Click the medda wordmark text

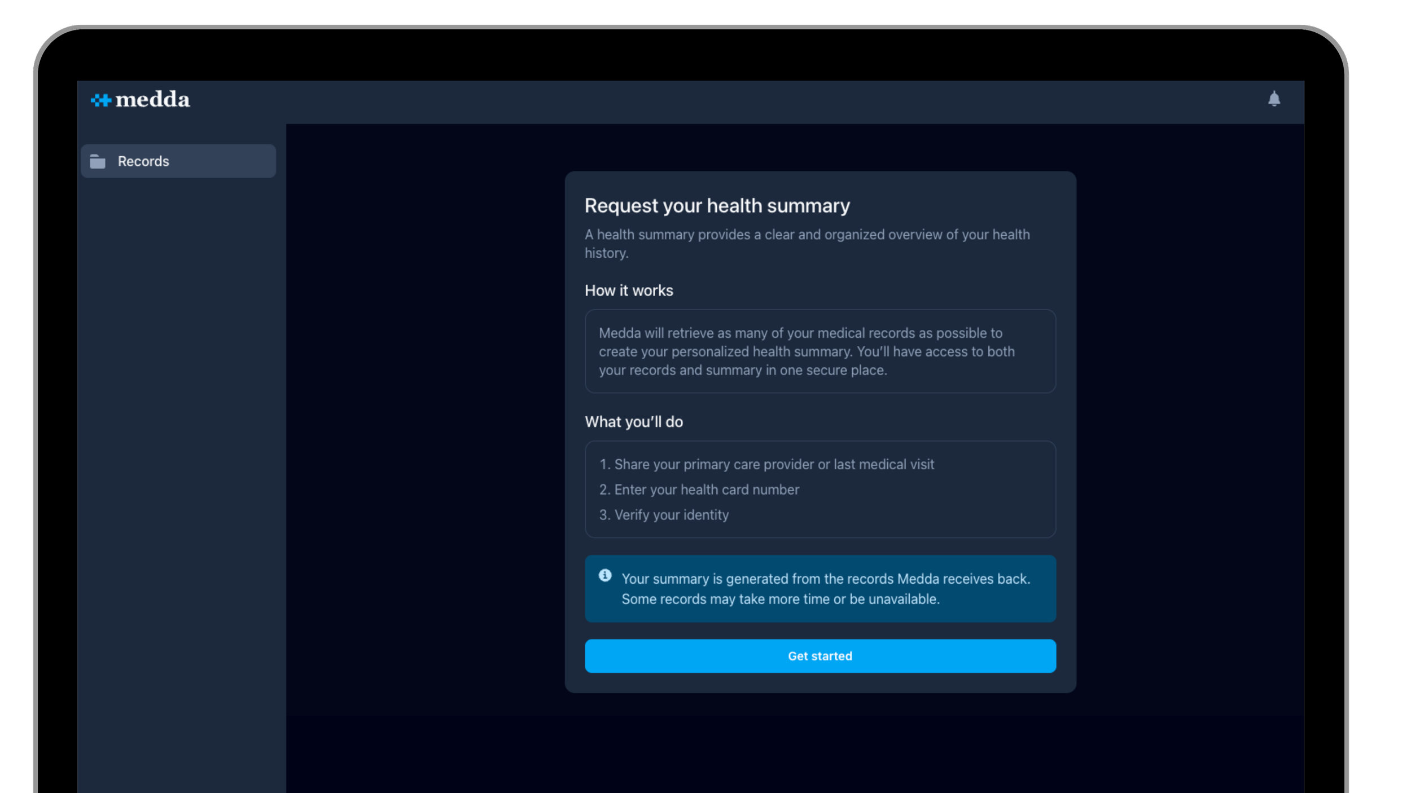tap(152, 100)
